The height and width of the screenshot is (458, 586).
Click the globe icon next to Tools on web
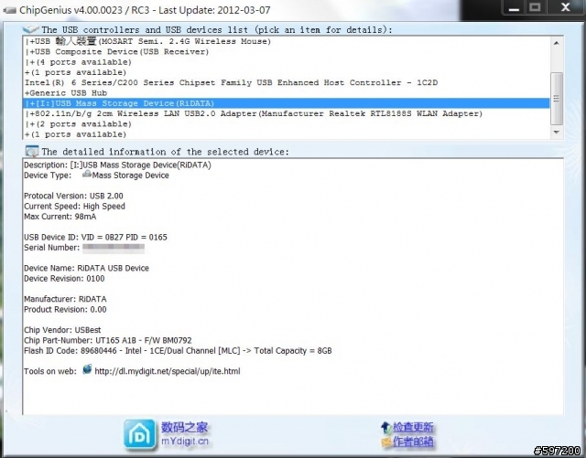tap(87, 369)
